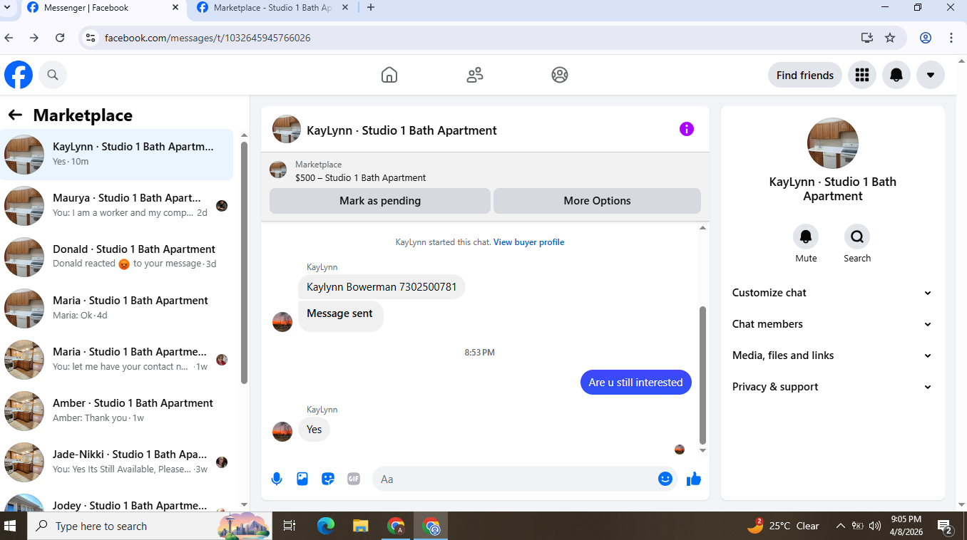Click the install app icon in address bar
Screen dimensions: 967x540
(866, 38)
